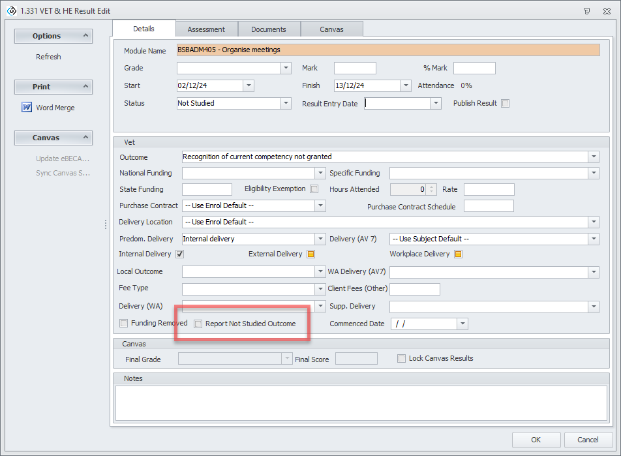Check the Lock Canvas Results box
621x456 pixels.
click(402, 358)
